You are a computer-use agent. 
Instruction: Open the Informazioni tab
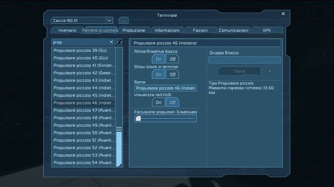pos(167,30)
